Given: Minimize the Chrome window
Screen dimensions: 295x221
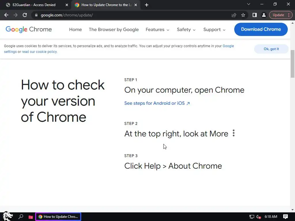Looking at the screenshot, I should pos(262,4).
